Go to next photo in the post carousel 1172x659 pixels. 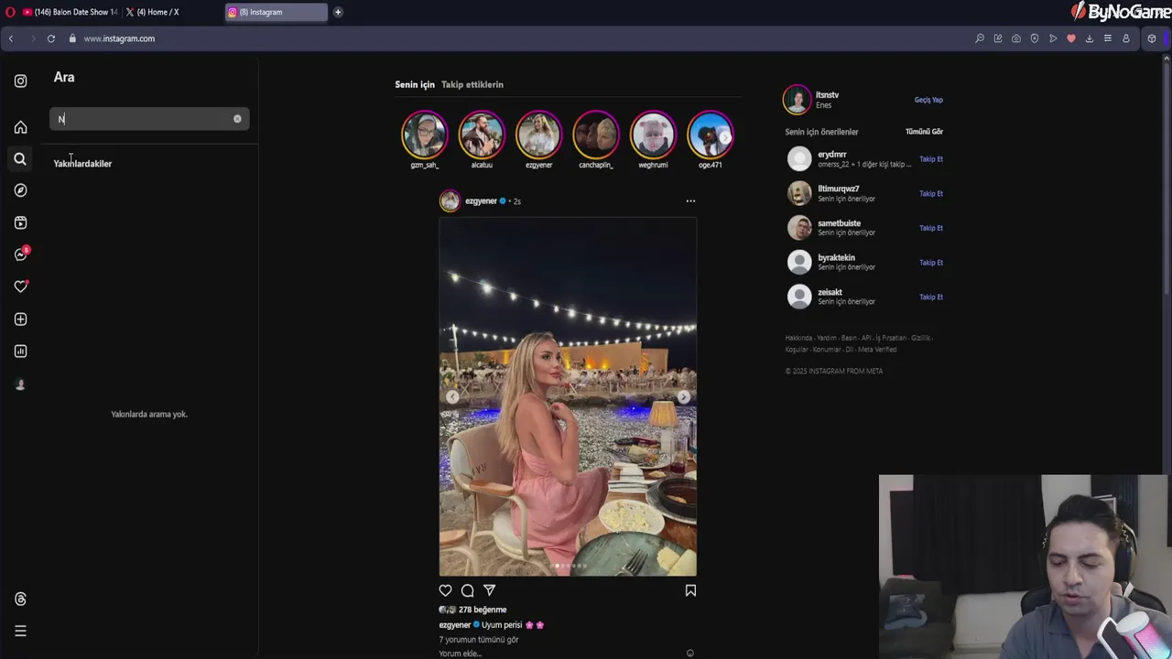click(x=683, y=396)
